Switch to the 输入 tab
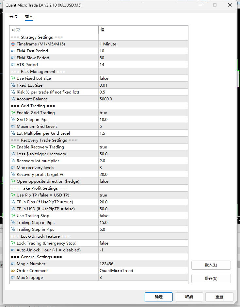The height and width of the screenshot is (307, 240). click(x=29, y=17)
